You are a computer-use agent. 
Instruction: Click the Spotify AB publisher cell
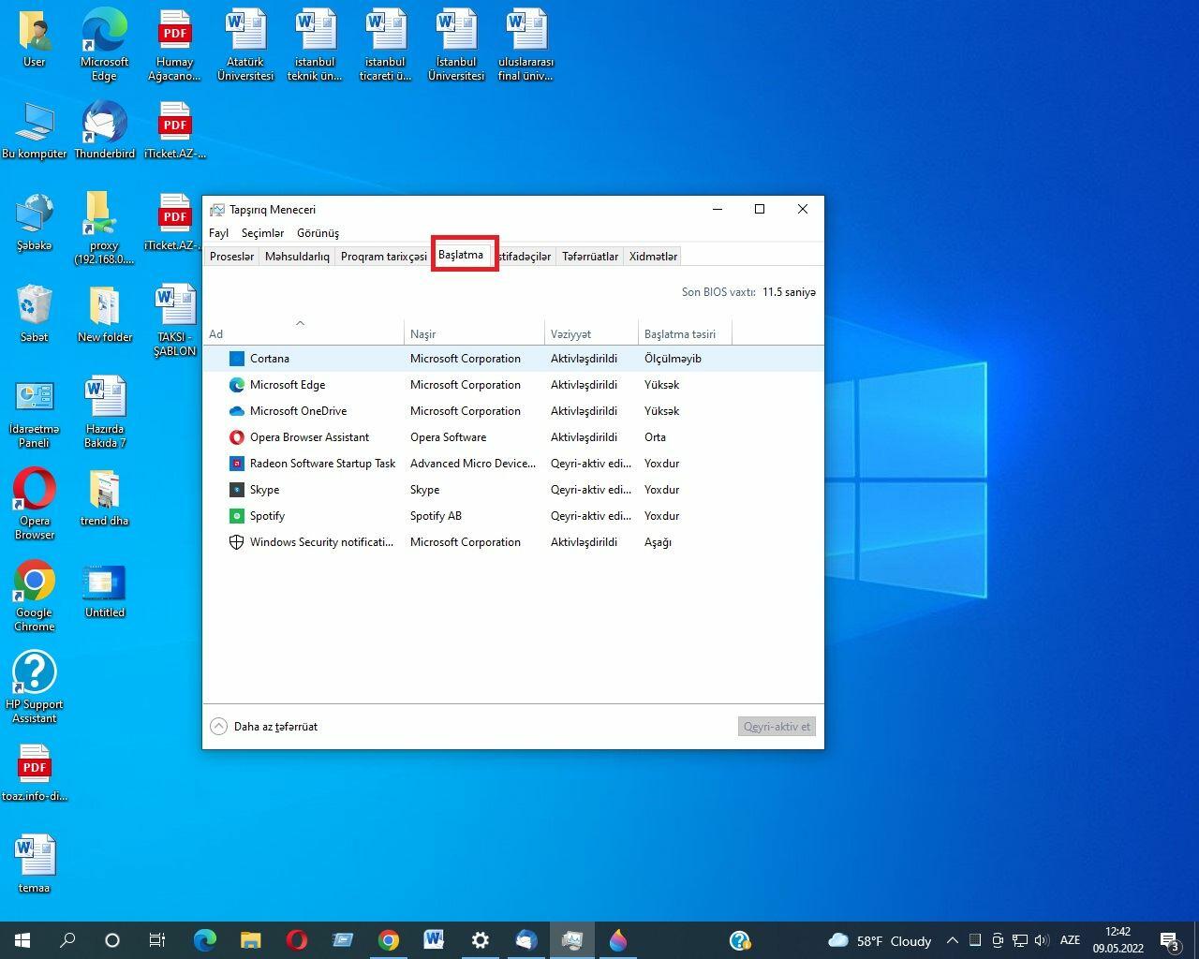pyautogui.click(x=436, y=516)
